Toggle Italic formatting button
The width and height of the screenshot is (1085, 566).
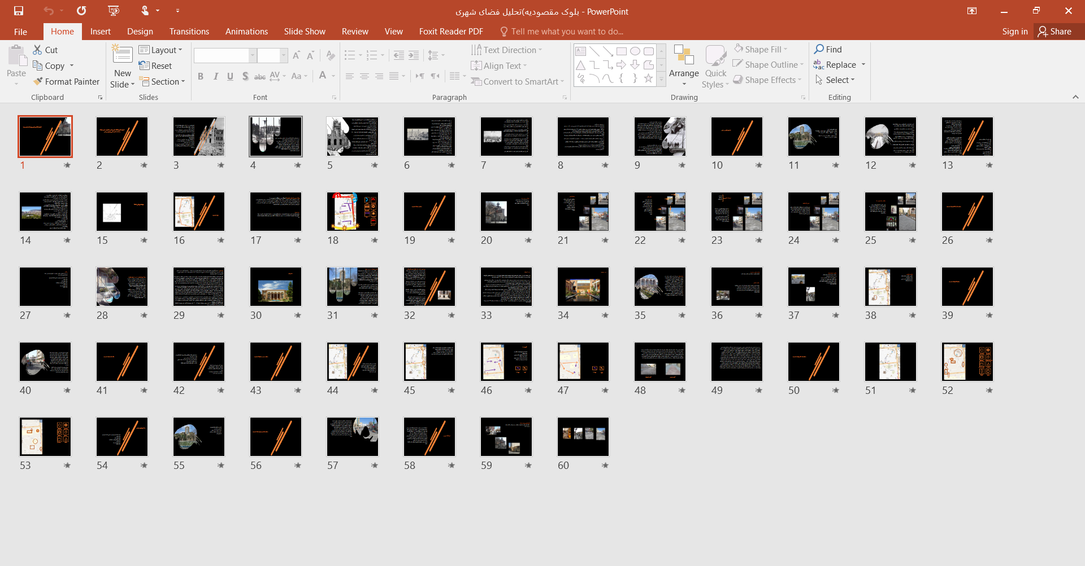click(x=215, y=76)
